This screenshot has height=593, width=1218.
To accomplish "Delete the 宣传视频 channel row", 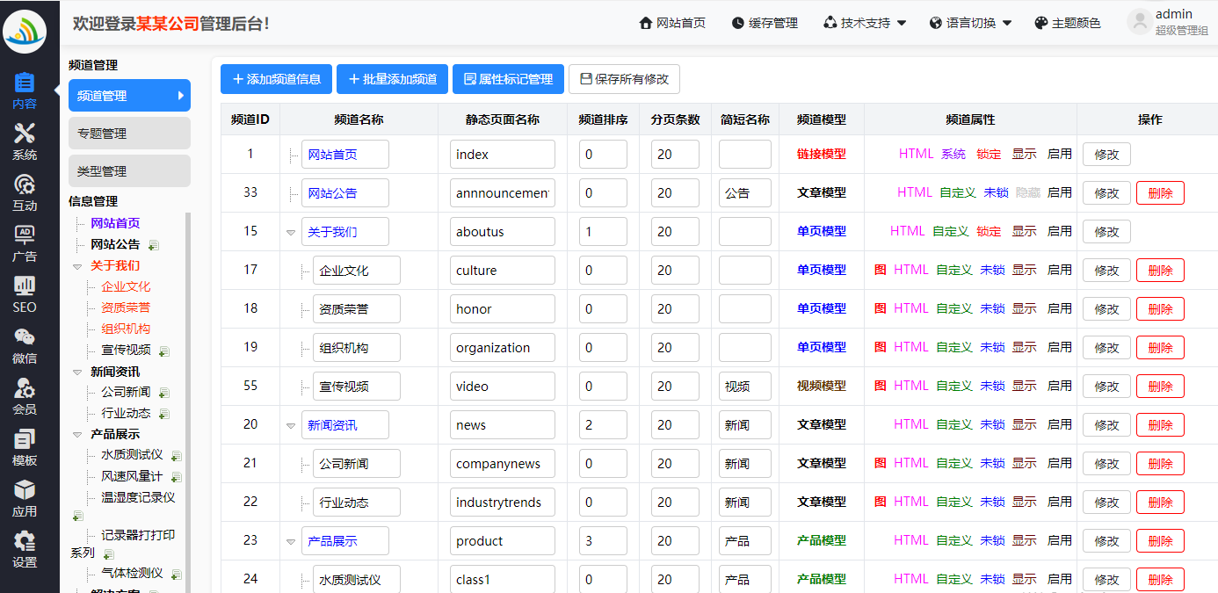I will [x=1159, y=387].
